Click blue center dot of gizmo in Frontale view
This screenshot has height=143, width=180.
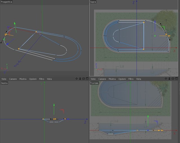[148, 130]
